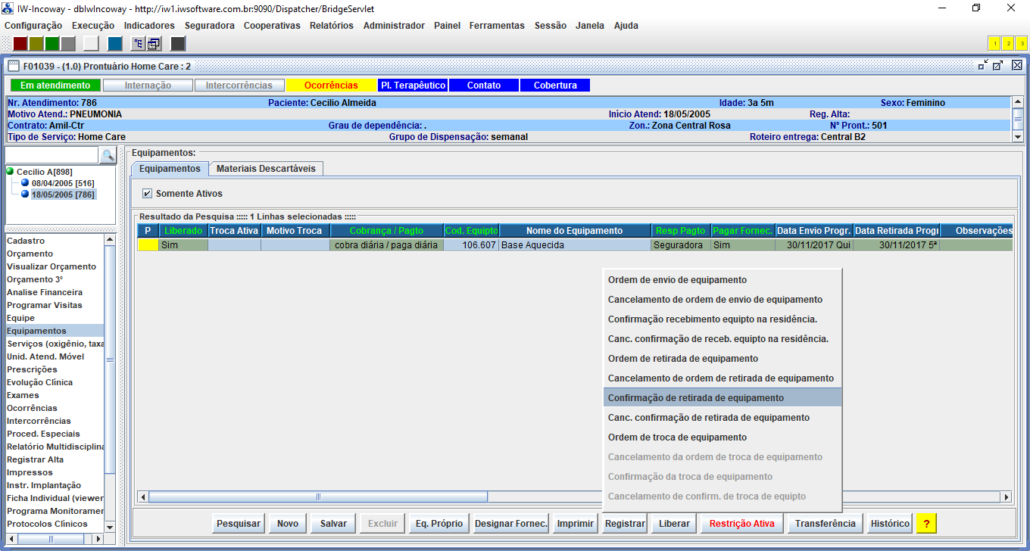The image size is (1030, 551).
Task: Open the Relatórios menu
Action: pos(331,25)
